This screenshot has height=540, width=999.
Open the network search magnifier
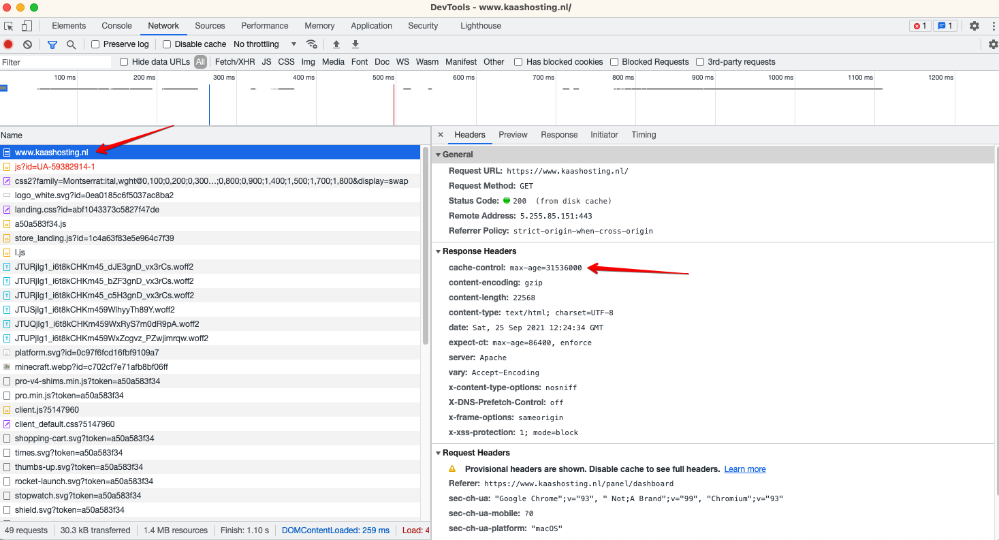tap(71, 44)
